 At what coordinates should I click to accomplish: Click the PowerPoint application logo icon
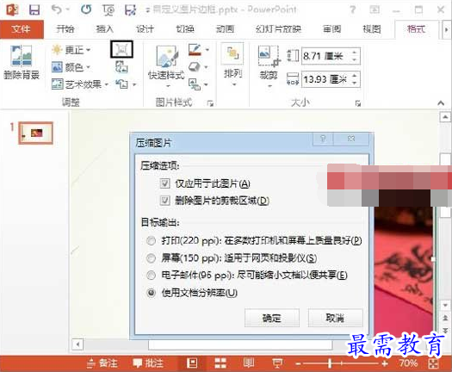(12, 10)
